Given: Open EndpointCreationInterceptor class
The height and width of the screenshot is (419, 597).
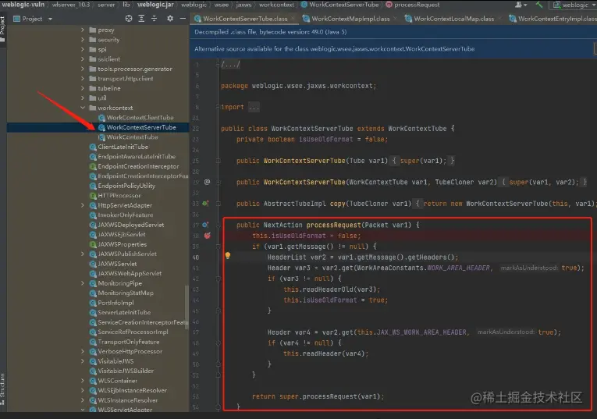Looking at the screenshot, I should coord(138,166).
